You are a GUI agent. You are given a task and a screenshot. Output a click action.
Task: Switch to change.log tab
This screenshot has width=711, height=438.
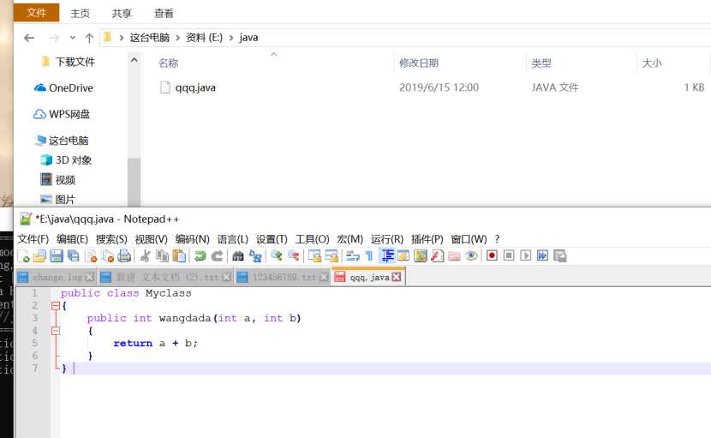click(x=57, y=277)
